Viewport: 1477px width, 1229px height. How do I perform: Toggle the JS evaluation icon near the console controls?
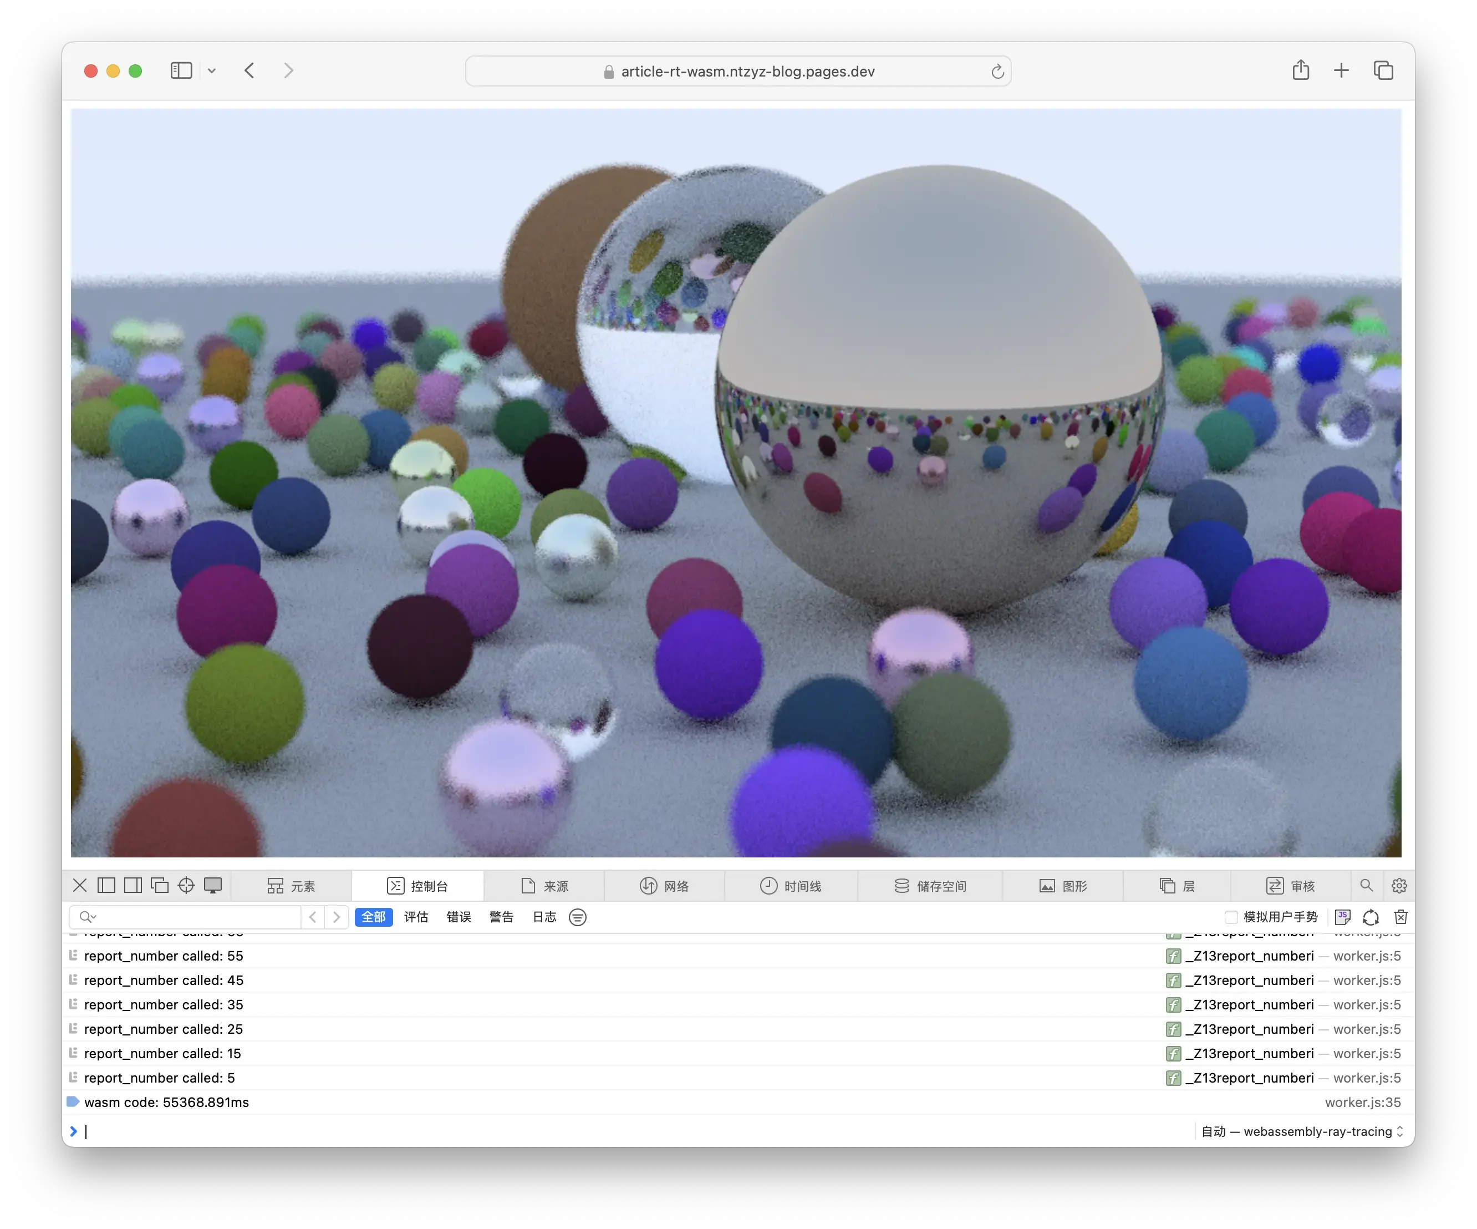[x=1343, y=917]
